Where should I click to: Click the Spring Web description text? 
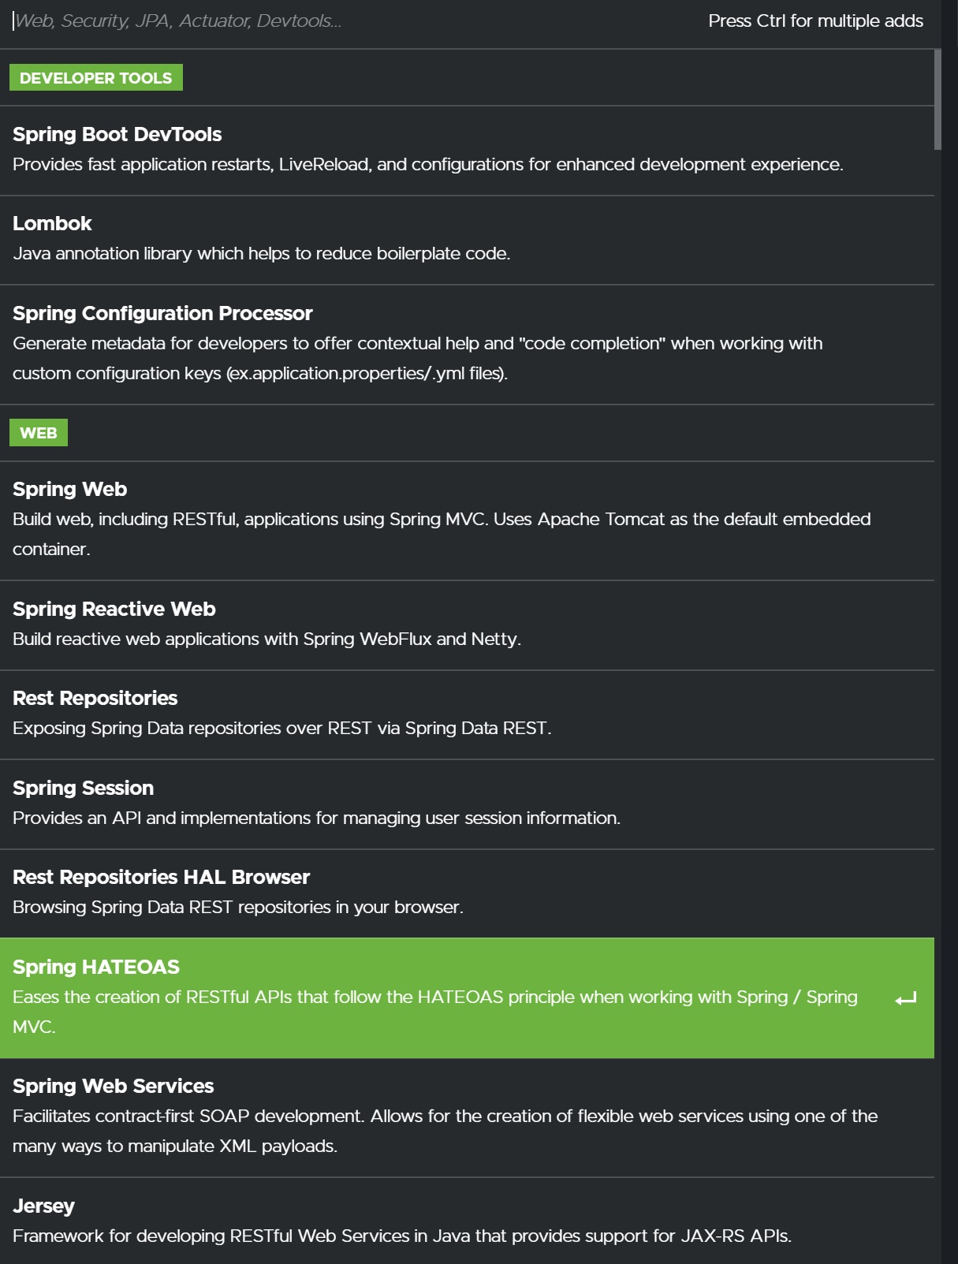[x=442, y=520]
